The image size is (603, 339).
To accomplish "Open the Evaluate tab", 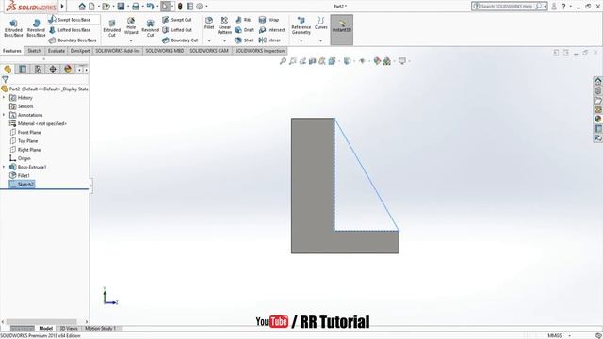I will coord(57,51).
